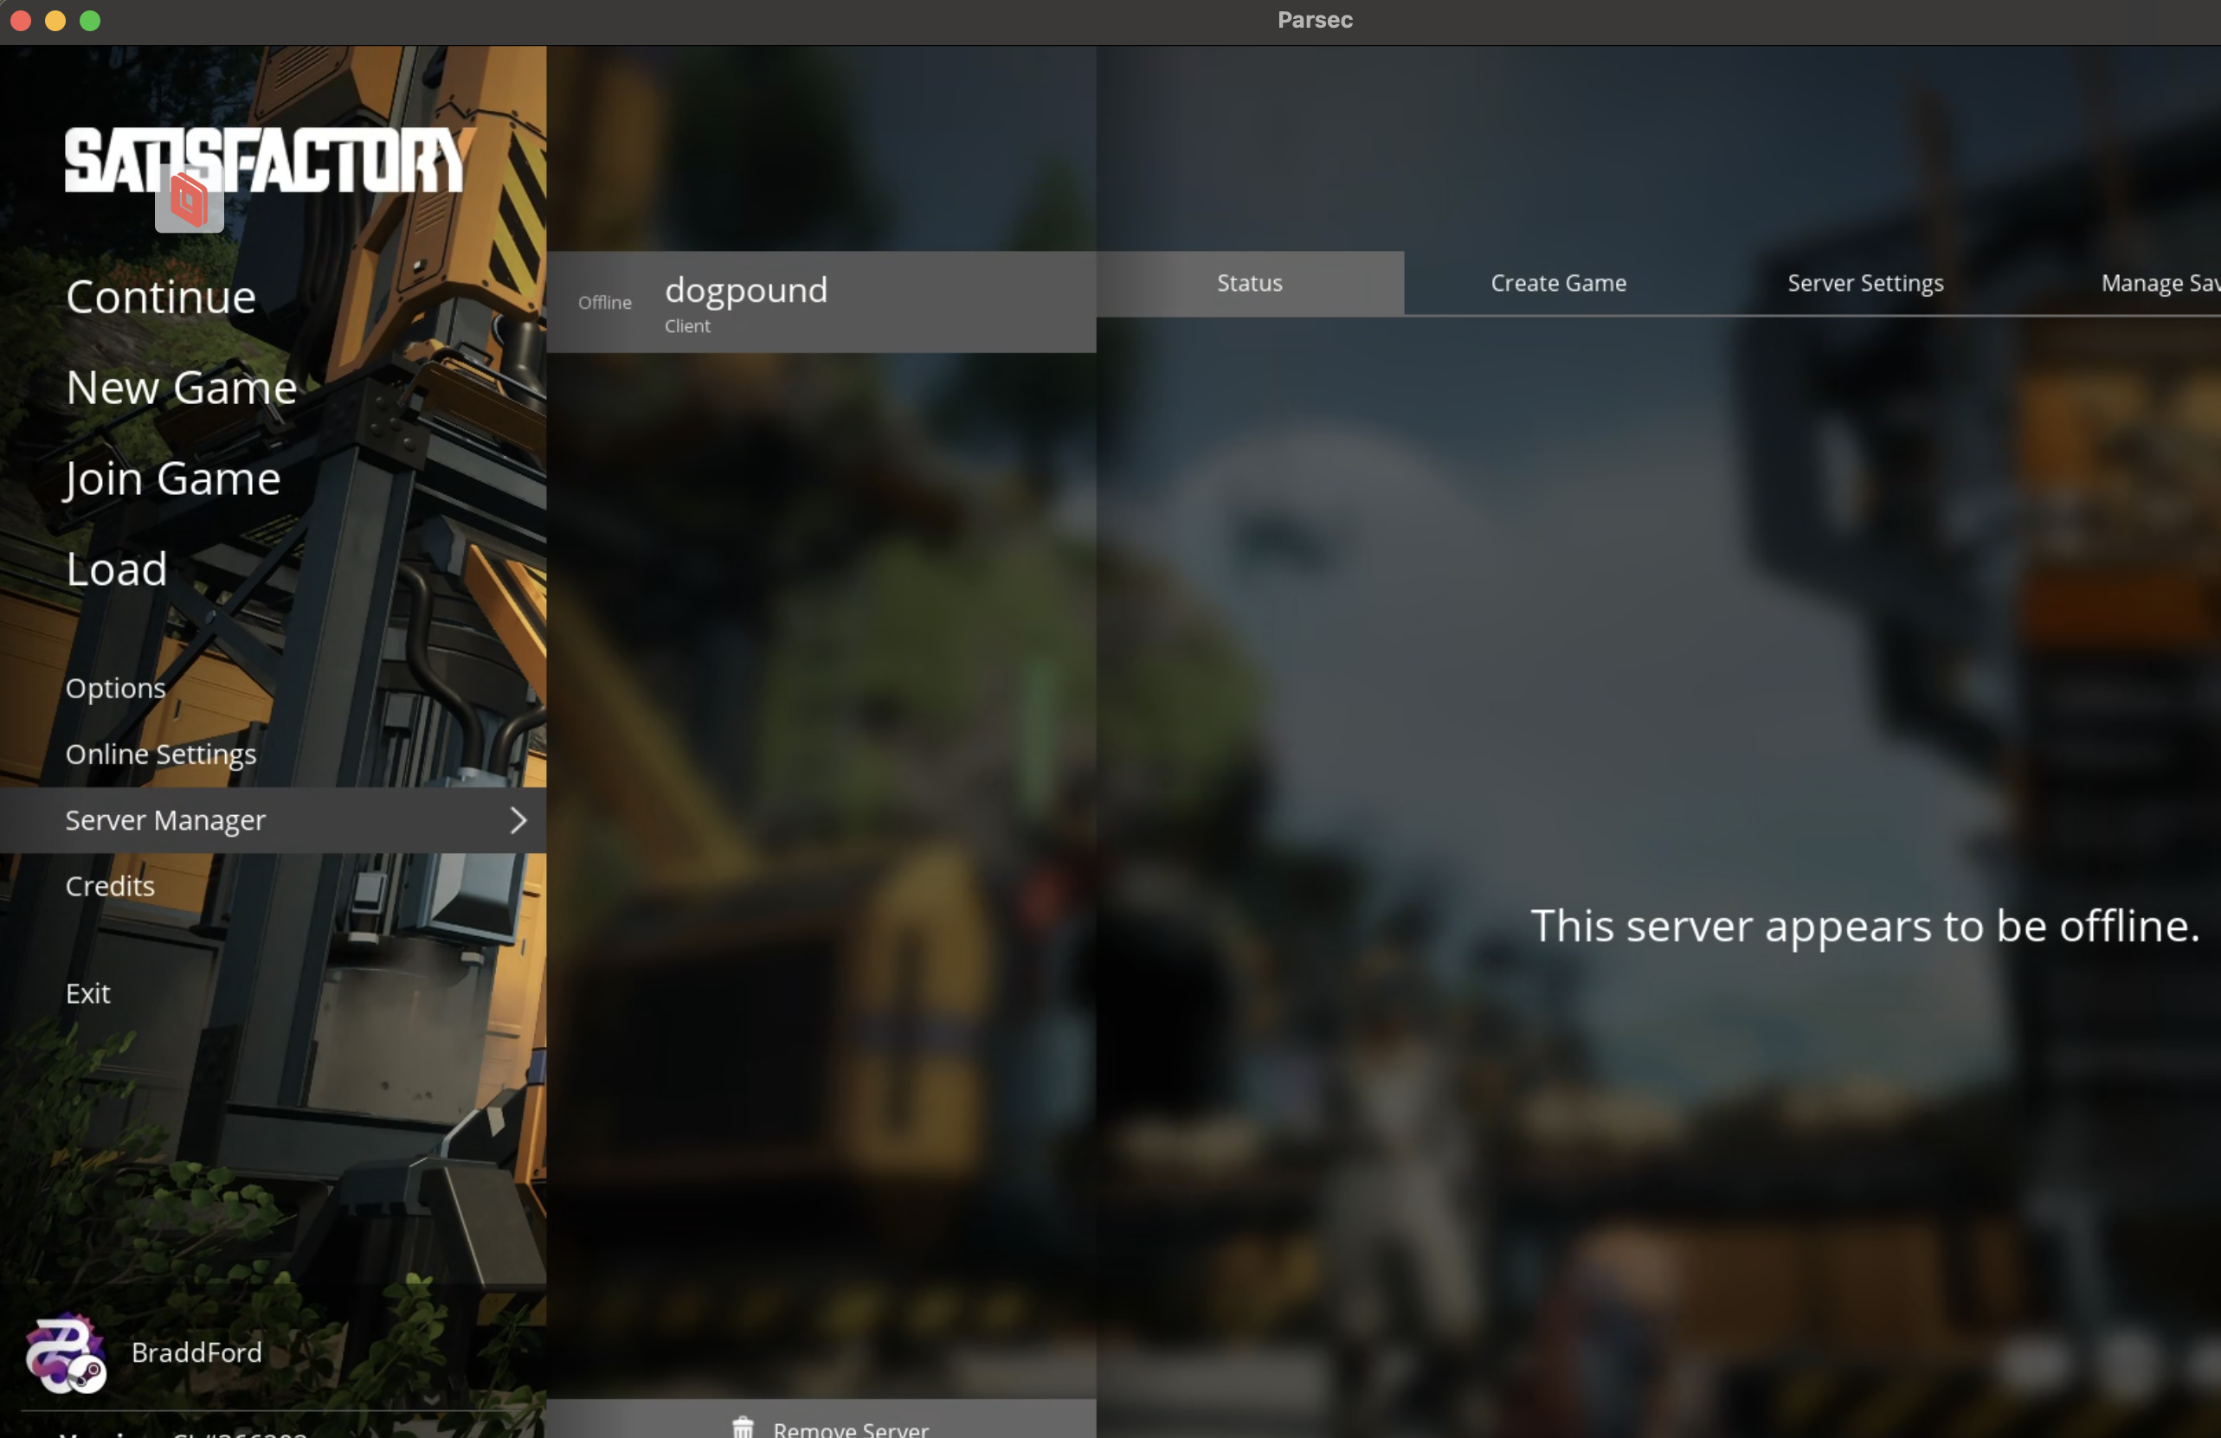This screenshot has width=2221, height=1438.
Task: Expand the Server Manager chevron arrow
Action: 518,819
